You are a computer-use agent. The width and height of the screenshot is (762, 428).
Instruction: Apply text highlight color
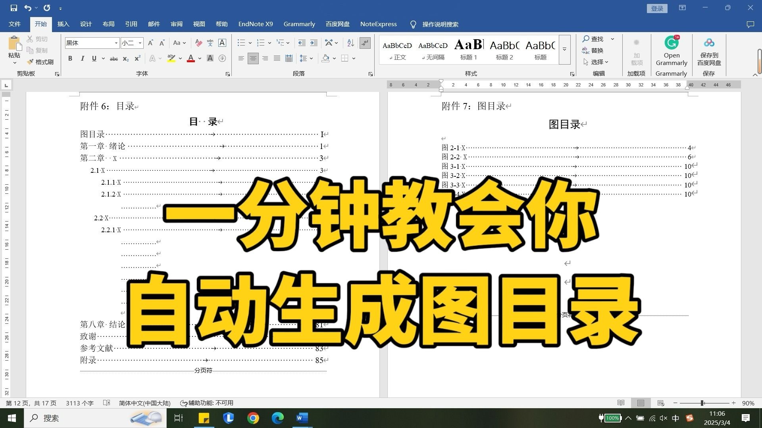point(171,58)
